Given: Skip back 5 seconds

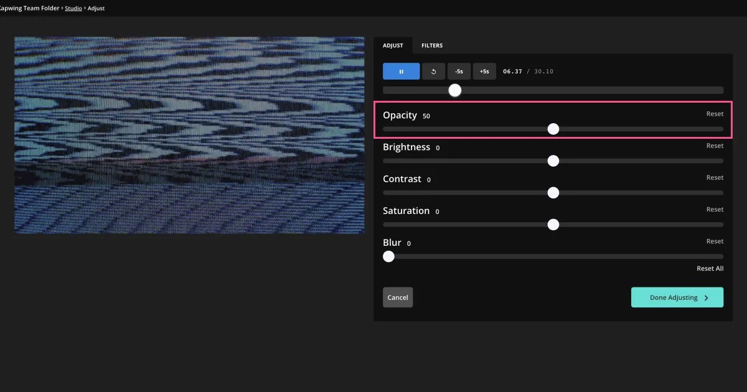Looking at the screenshot, I should [459, 71].
